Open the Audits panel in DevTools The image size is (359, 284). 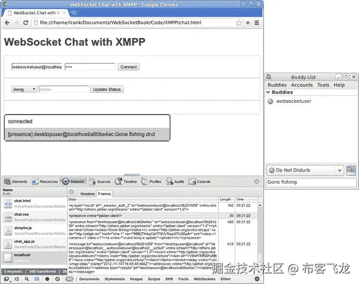tap(175, 182)
